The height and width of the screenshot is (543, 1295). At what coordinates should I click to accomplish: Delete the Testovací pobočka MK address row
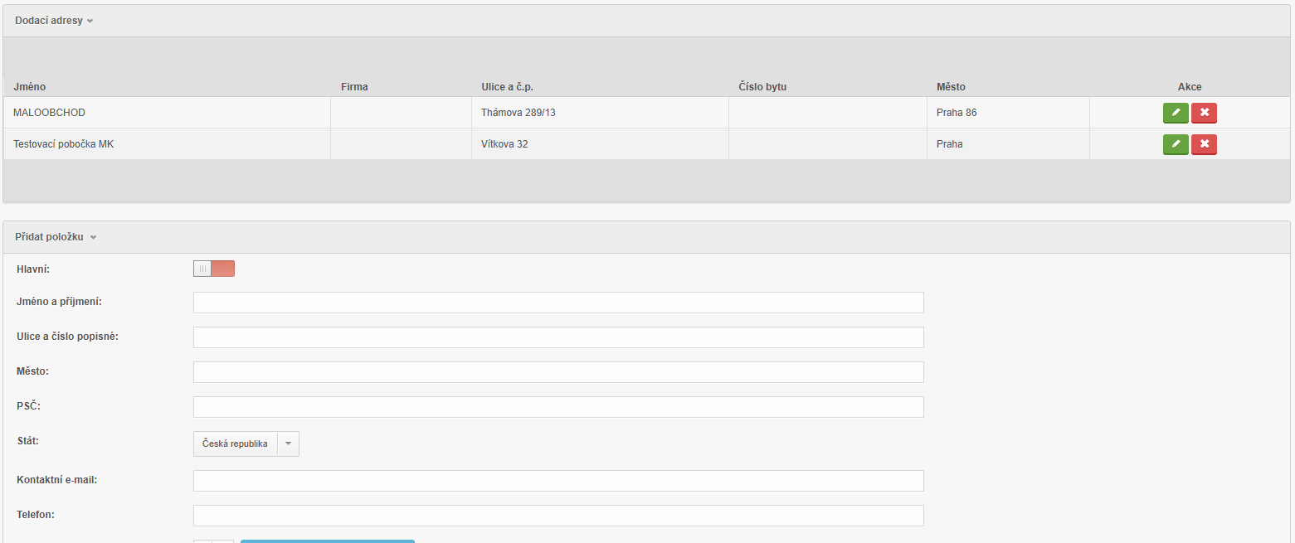(x=1204, y=144)
